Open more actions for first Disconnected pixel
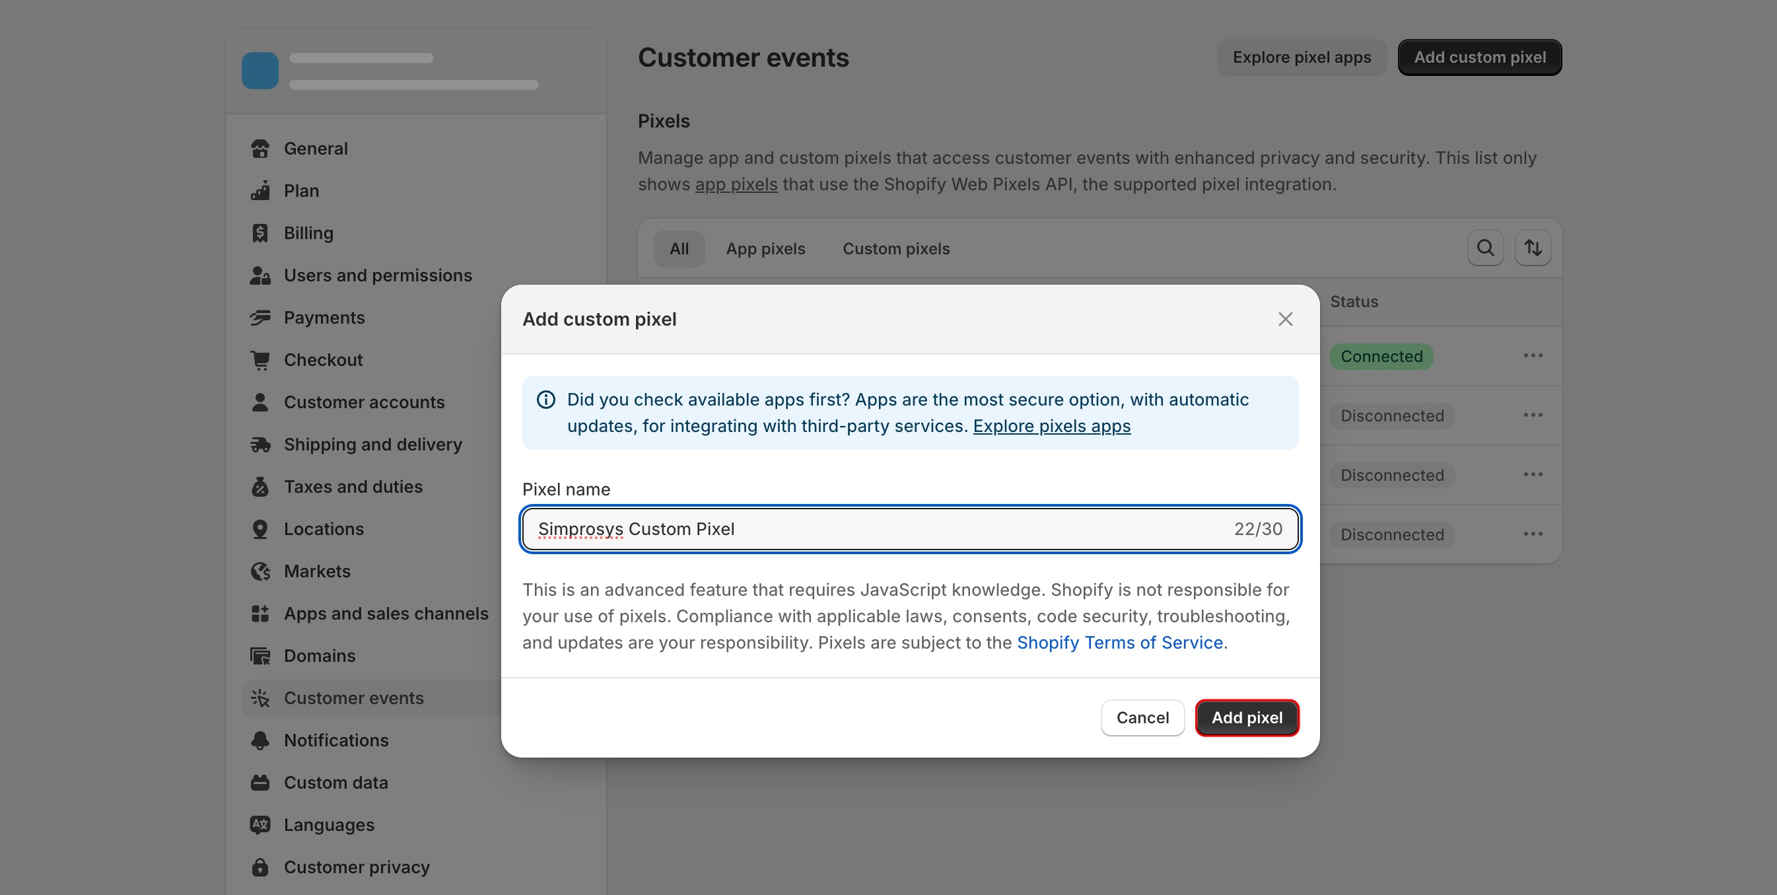Viewport: 1777px width, 895px height. (1533, 415)
